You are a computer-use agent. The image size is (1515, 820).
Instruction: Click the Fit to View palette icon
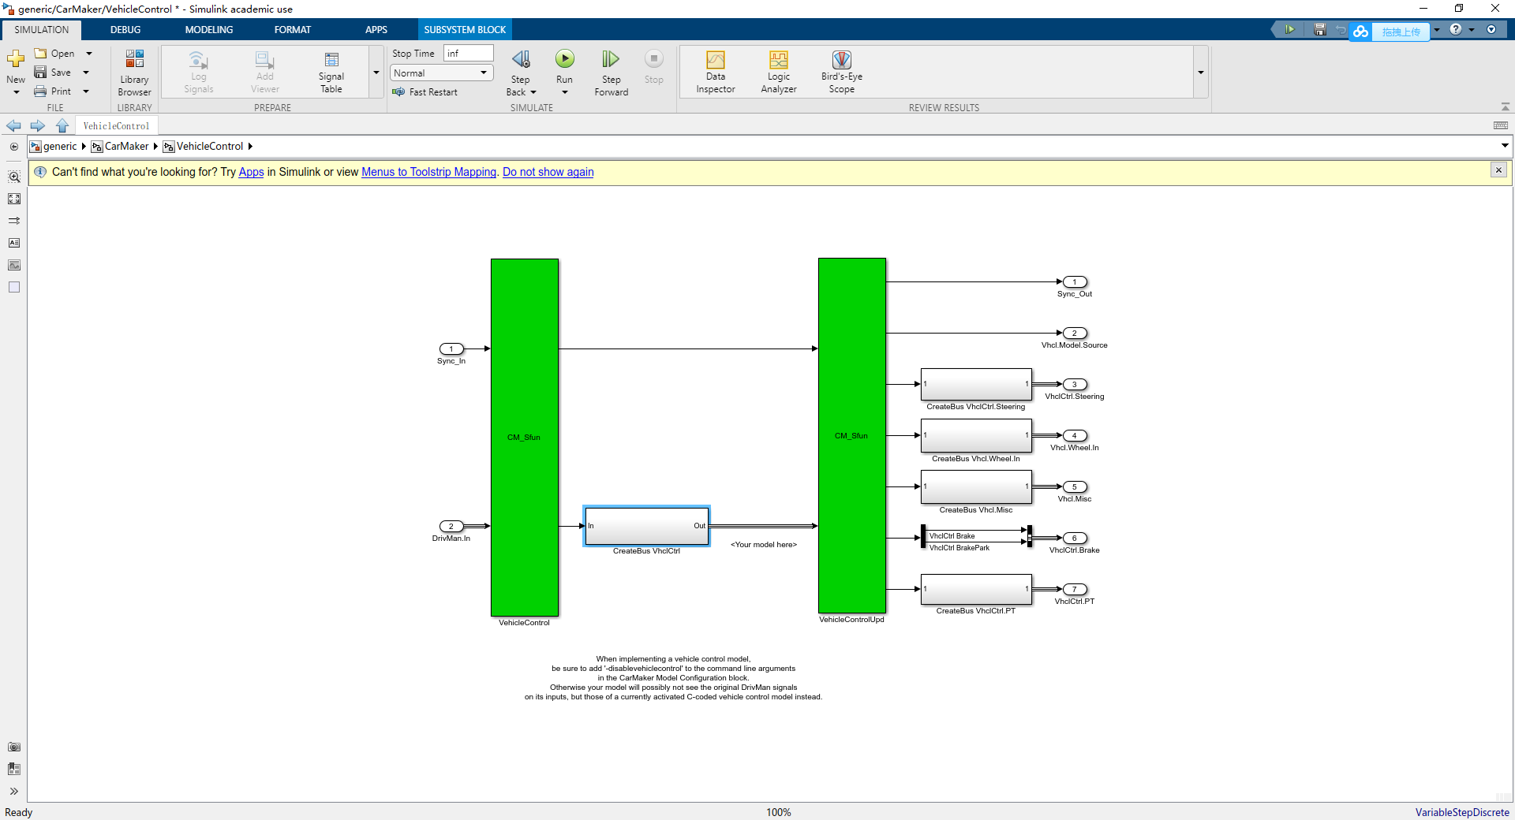[x=14, y=199]
